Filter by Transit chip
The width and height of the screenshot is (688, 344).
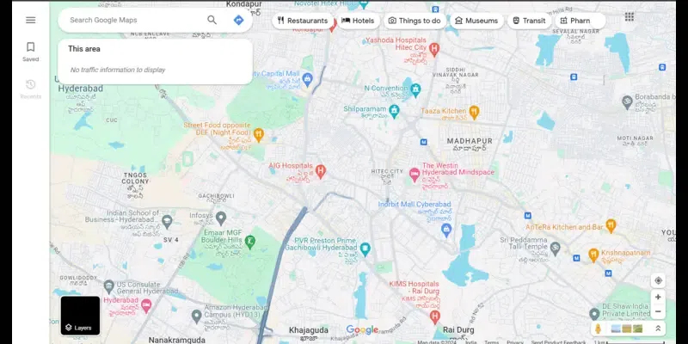point(529,21)
